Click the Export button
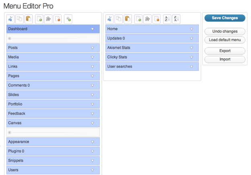Screen dimensions: 251x175 (224, 51)
